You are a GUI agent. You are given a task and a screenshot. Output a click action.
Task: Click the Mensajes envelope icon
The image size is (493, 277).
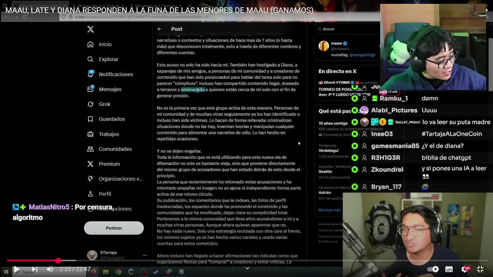(x=91, y=89)
